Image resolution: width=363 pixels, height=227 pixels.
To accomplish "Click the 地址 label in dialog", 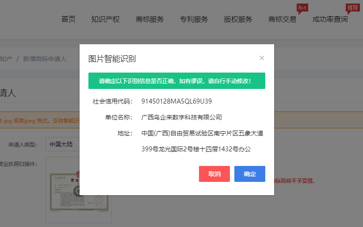I will coord(125,133).
